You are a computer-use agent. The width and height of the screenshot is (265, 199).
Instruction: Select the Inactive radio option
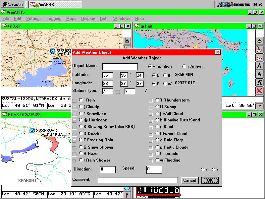pyautogui.click(x=150, y=67)
